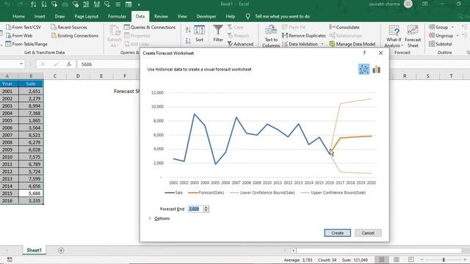470x264 pixels.
Task: Open Existing Connections
Action: pyautogui.click(x=75, y=35)
